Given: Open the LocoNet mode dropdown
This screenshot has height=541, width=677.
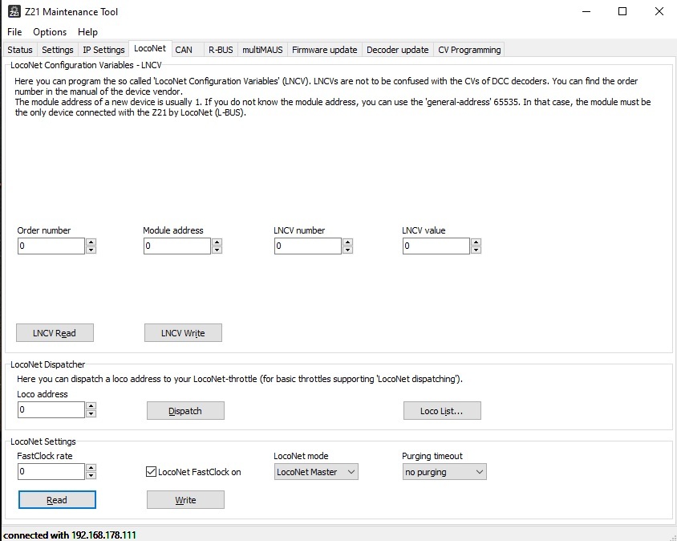Looking at the screenshot, I should 316,472.
